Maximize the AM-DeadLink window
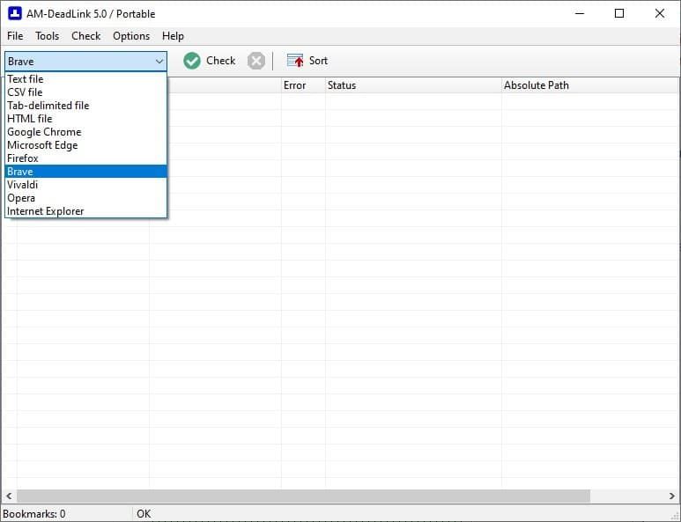This screenshot has height=522, width=681. pyautogui.click(x=619, y=13)
